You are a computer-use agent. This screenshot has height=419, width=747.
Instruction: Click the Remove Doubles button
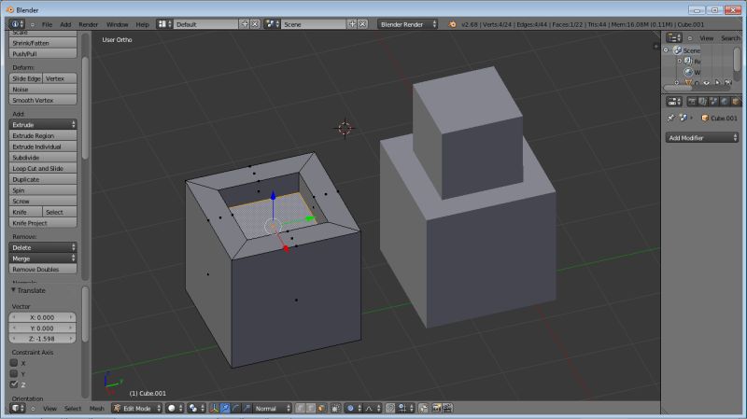click(43, 270)
